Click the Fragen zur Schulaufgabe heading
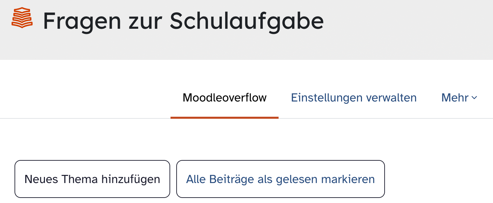This screenshot has width=493, height=203. pos(183,21)
